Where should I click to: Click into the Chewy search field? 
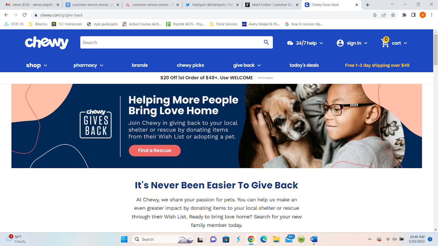[171, 42]
